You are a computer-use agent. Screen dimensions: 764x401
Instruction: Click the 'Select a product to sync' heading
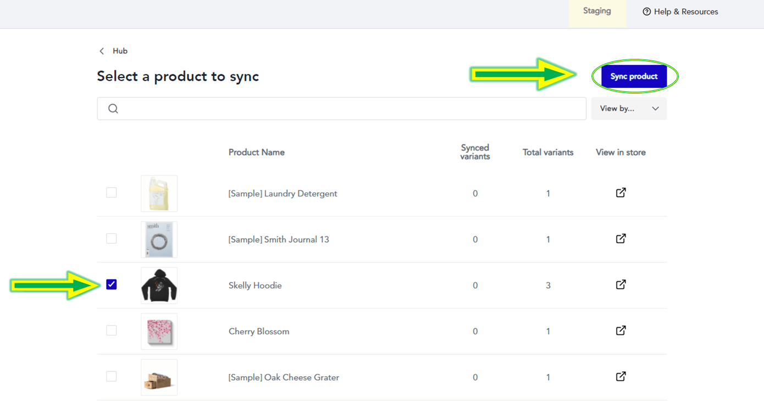tap(178, 76)
